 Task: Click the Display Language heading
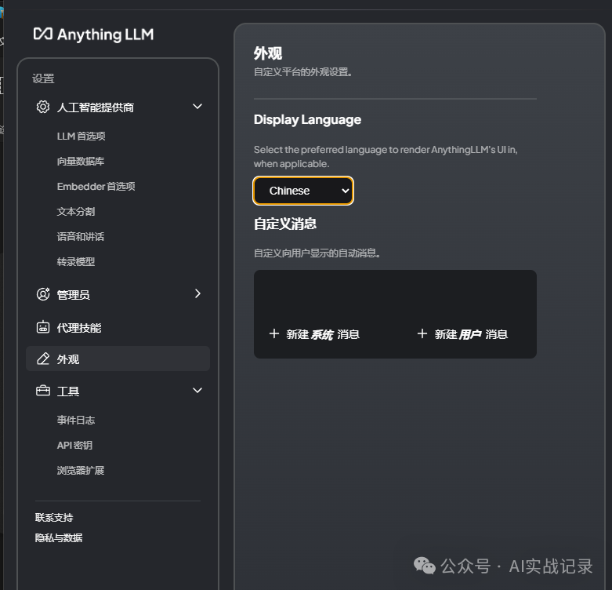point(307,119)
